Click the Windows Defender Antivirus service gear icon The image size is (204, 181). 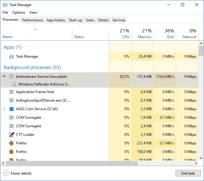14,84
